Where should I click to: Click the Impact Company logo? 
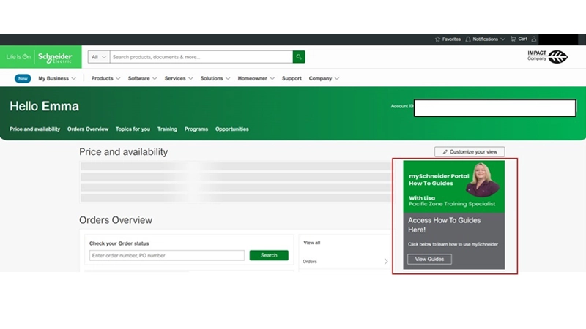(x=547, y=56)
